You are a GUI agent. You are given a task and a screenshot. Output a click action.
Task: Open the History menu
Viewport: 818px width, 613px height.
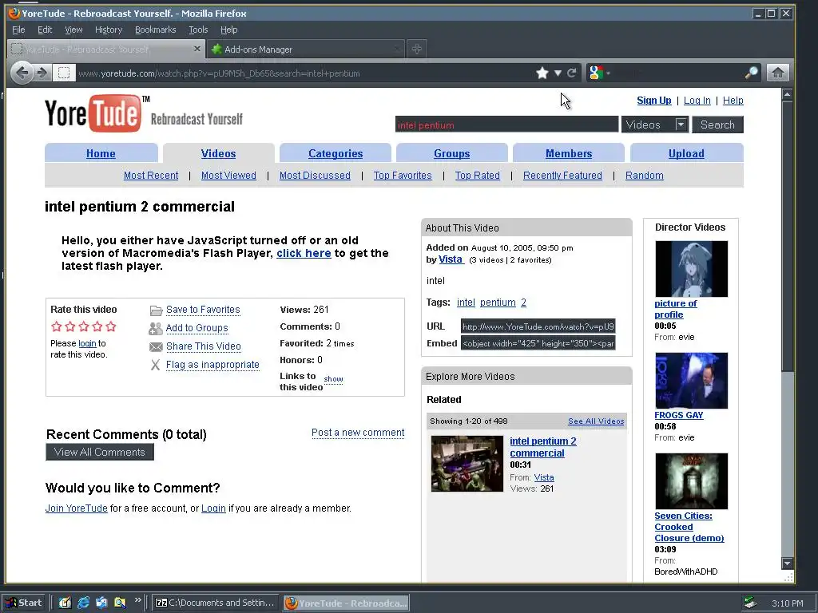109,30
